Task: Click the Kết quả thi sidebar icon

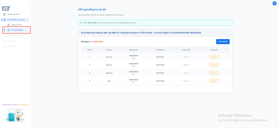Action: 4,46
